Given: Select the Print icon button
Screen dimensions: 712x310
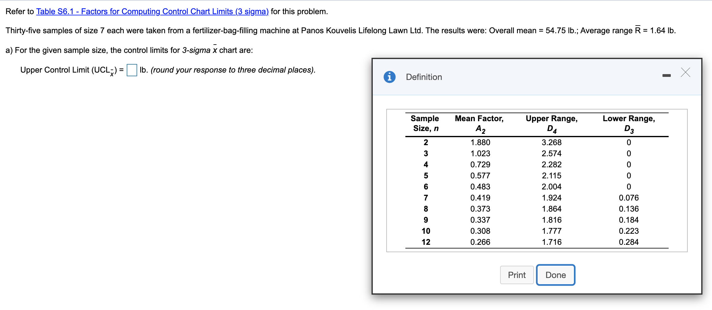Looking at the screenshot, I should (517, 275).
